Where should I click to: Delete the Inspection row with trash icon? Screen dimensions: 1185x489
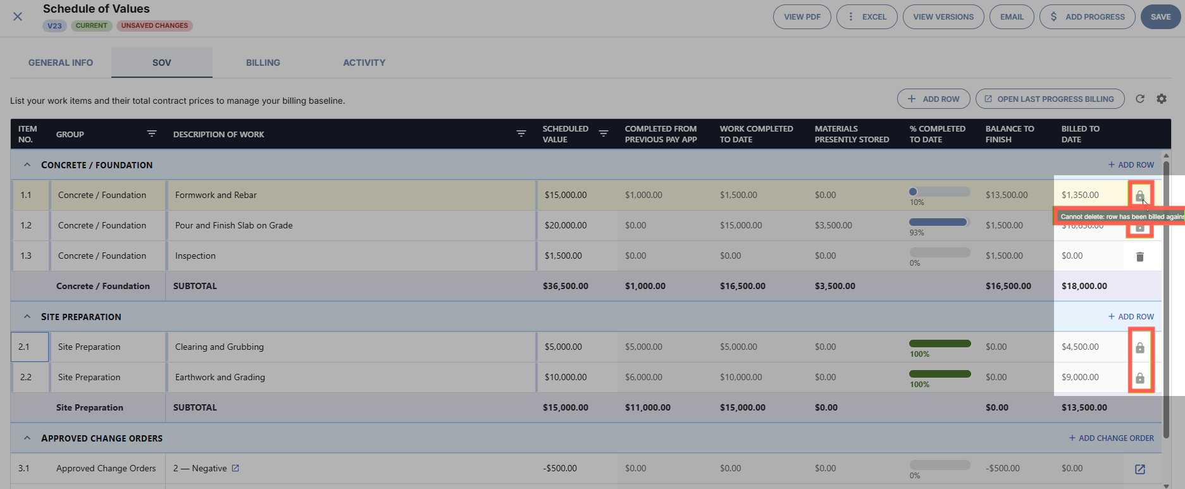pyautogui.click(x=1140, y=256)
